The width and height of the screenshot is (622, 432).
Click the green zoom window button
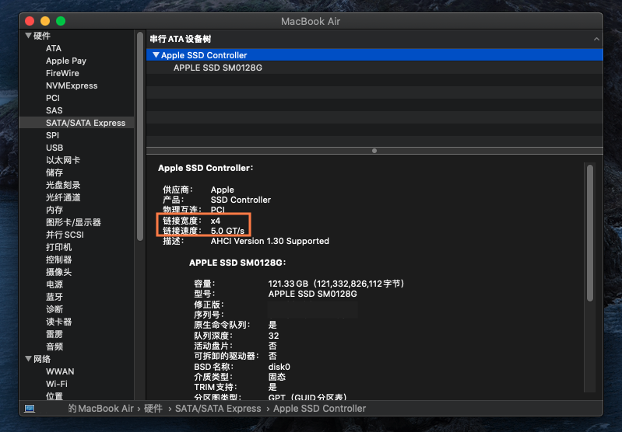pos(61,20)
